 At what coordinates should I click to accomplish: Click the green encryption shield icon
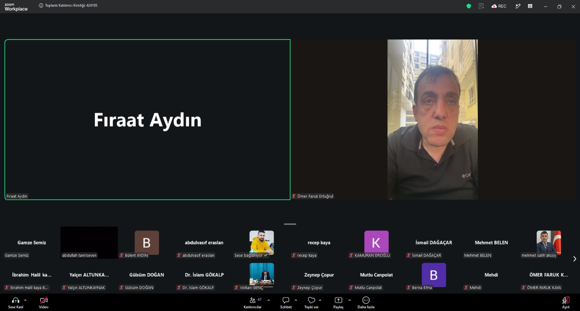[x=468, y=6]
